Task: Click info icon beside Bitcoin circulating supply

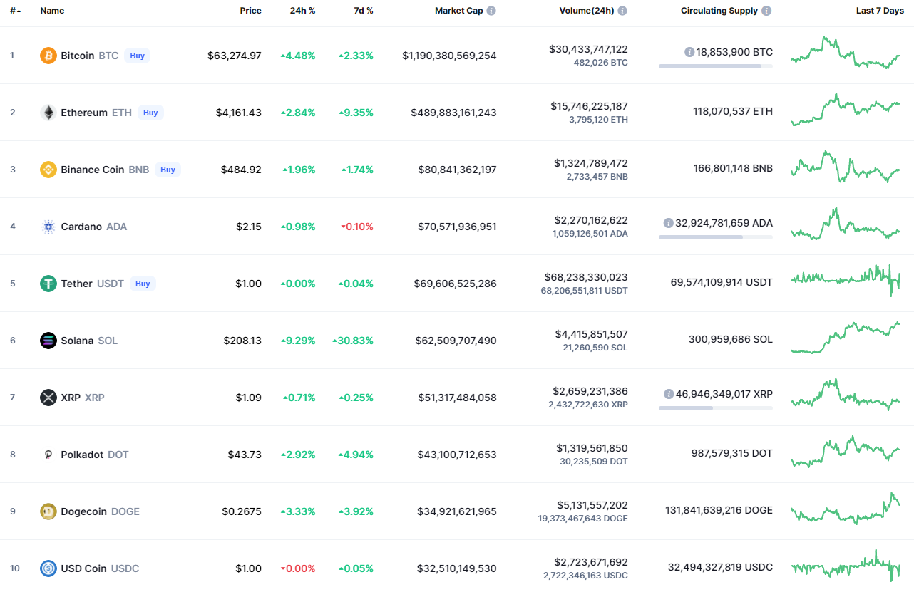Action: [689, 52]
